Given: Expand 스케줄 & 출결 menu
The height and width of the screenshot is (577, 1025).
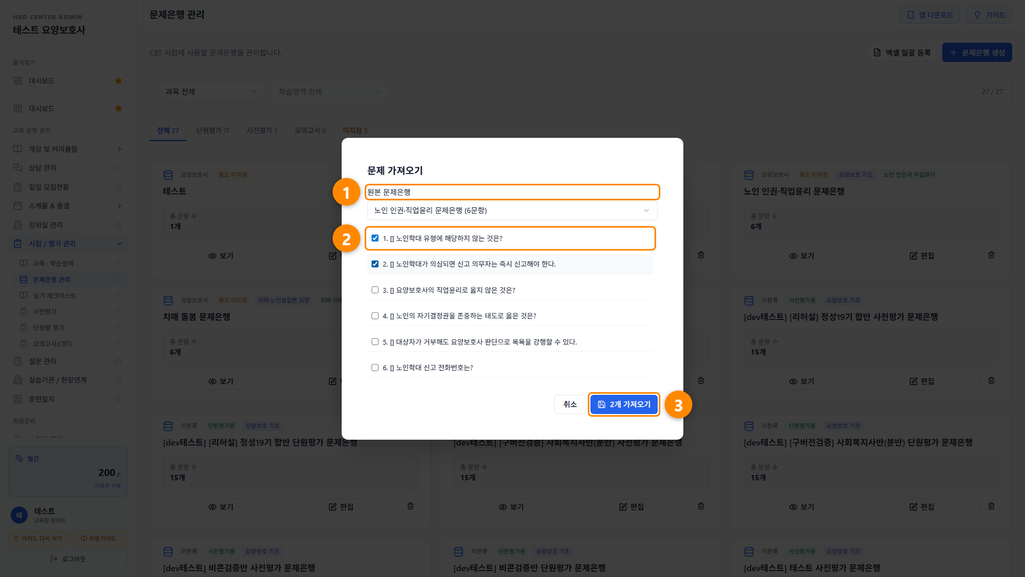Looking at the screenshot, I should coord(68,206).
